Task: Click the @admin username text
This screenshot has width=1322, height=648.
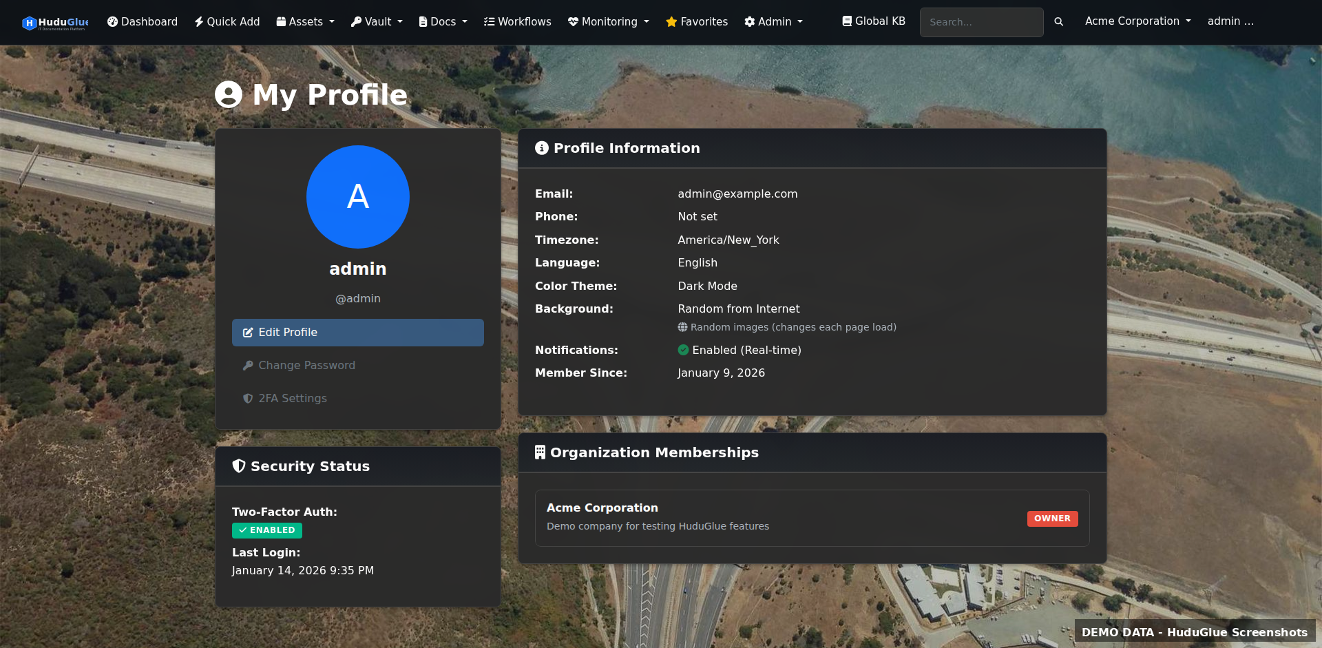Action: (x=358, y=299)
